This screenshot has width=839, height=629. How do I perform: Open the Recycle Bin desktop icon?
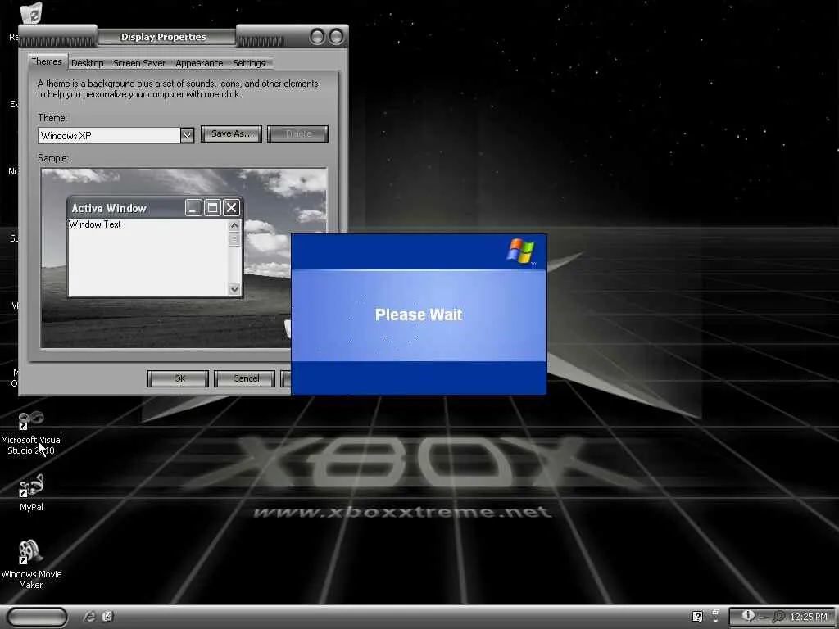[32, 13]
